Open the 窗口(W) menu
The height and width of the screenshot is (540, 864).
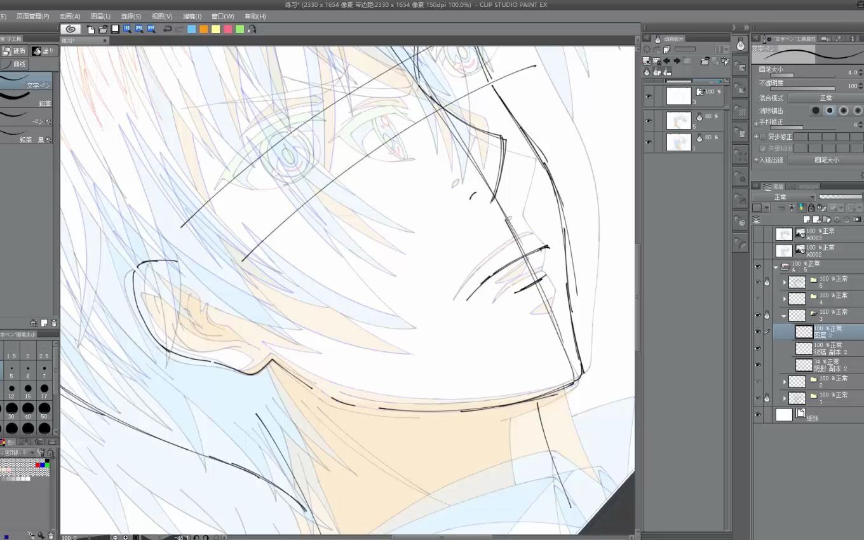[x=222, y=16]
